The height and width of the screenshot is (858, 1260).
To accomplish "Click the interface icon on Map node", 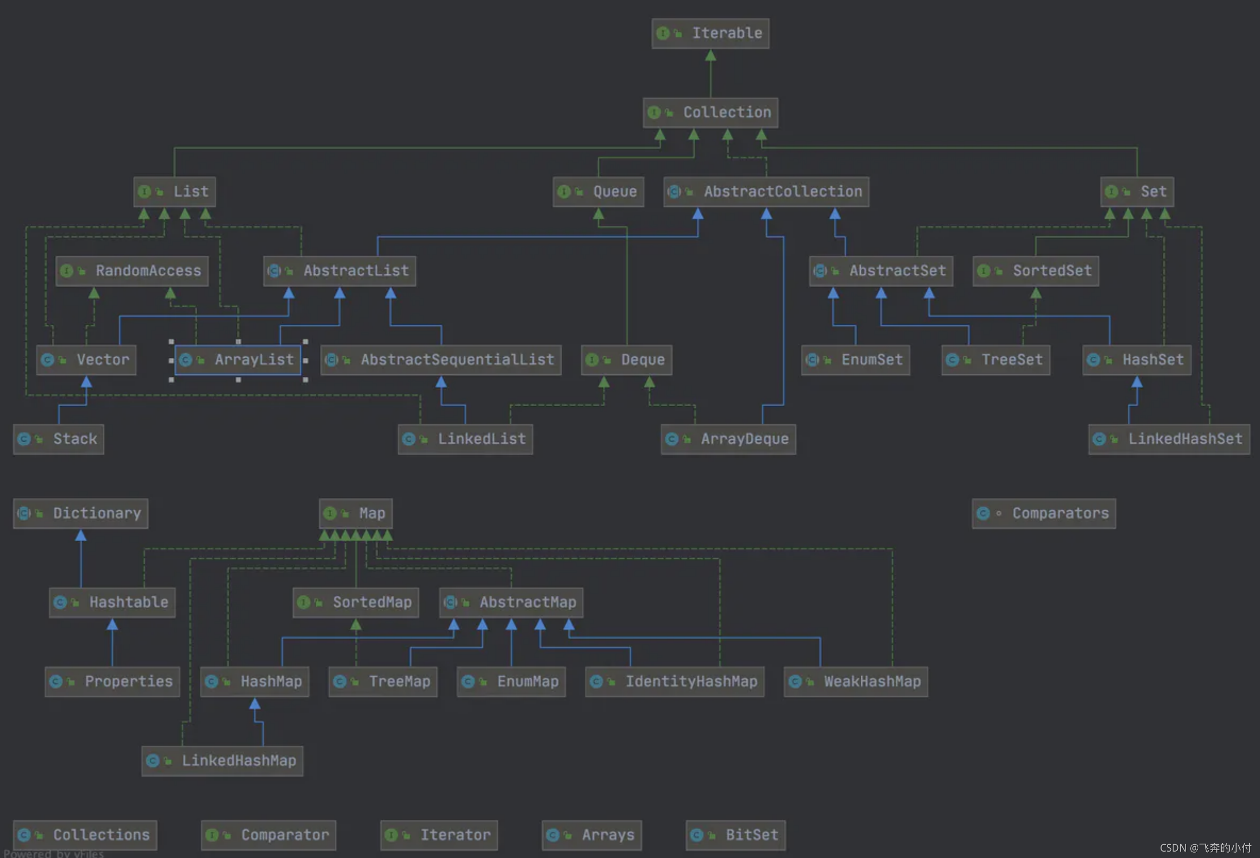I will click(x=330, y=513).
